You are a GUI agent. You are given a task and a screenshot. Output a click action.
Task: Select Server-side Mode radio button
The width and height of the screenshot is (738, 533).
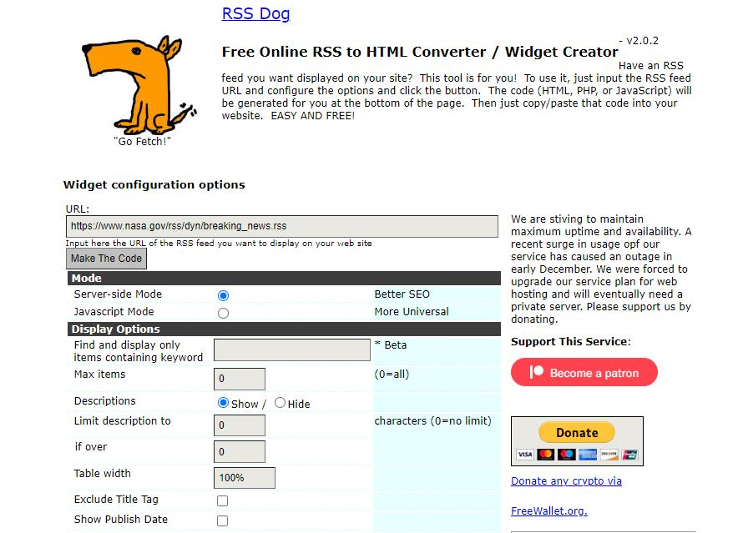(x=223, y=295)
